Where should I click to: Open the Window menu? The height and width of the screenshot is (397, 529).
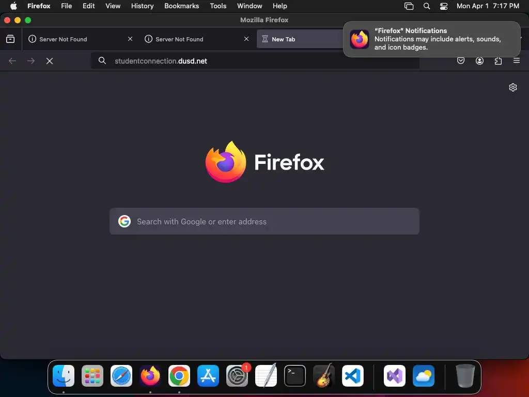[x=250, y=6]
